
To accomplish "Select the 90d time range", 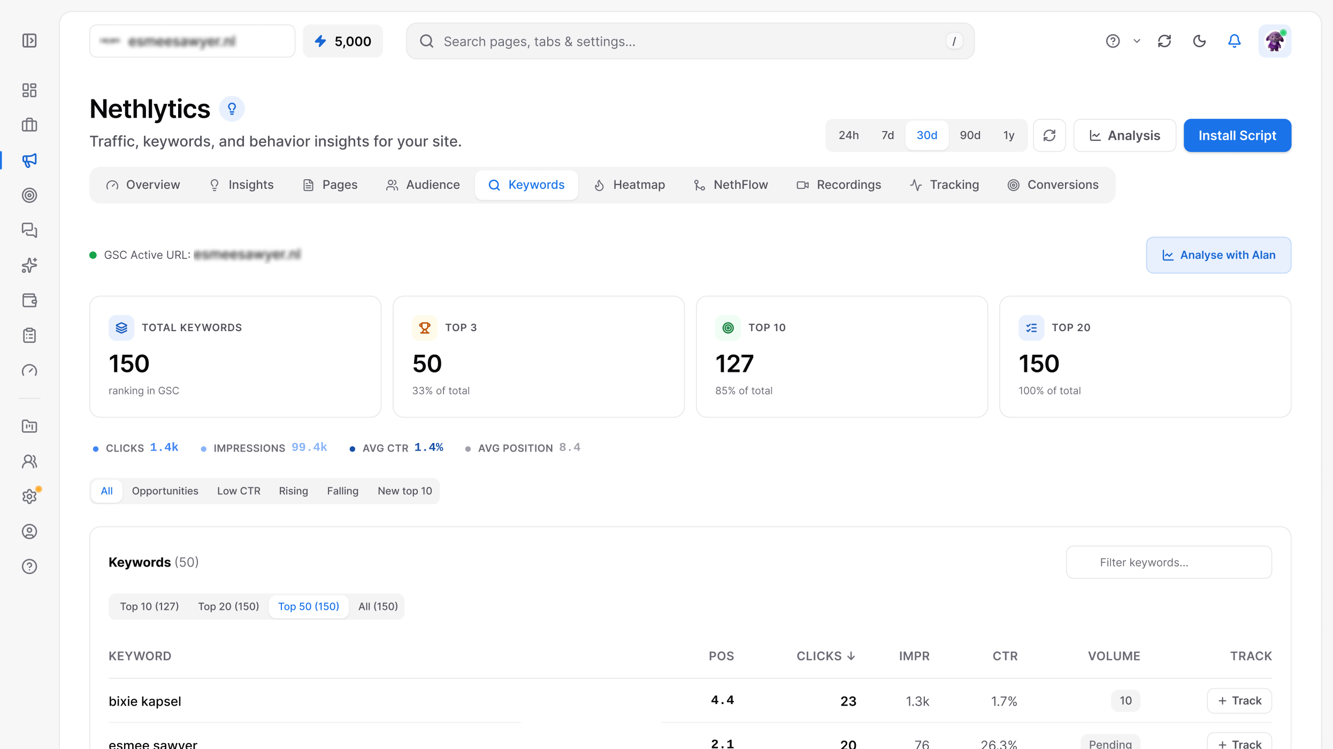I will click(970, 135).
